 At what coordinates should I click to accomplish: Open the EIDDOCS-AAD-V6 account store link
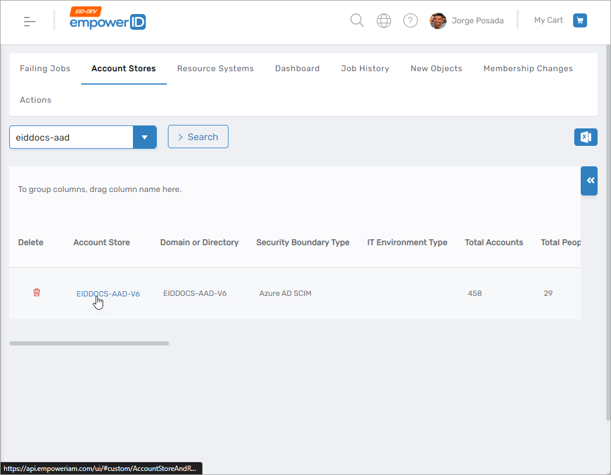click(x=108, y=294)
